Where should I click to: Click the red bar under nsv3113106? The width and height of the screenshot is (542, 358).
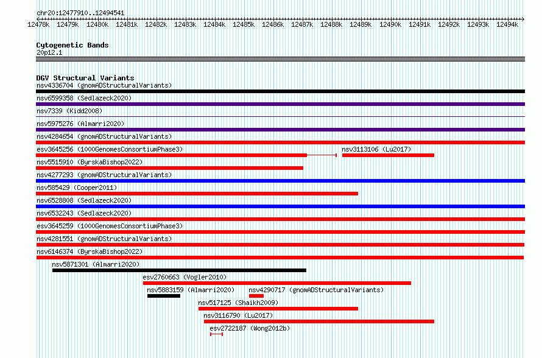(388, 155)
